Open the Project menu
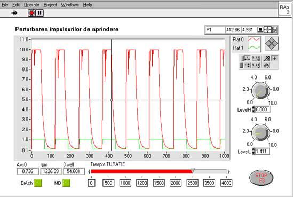The width and height of the screenshot is (293, 197). 50,5
